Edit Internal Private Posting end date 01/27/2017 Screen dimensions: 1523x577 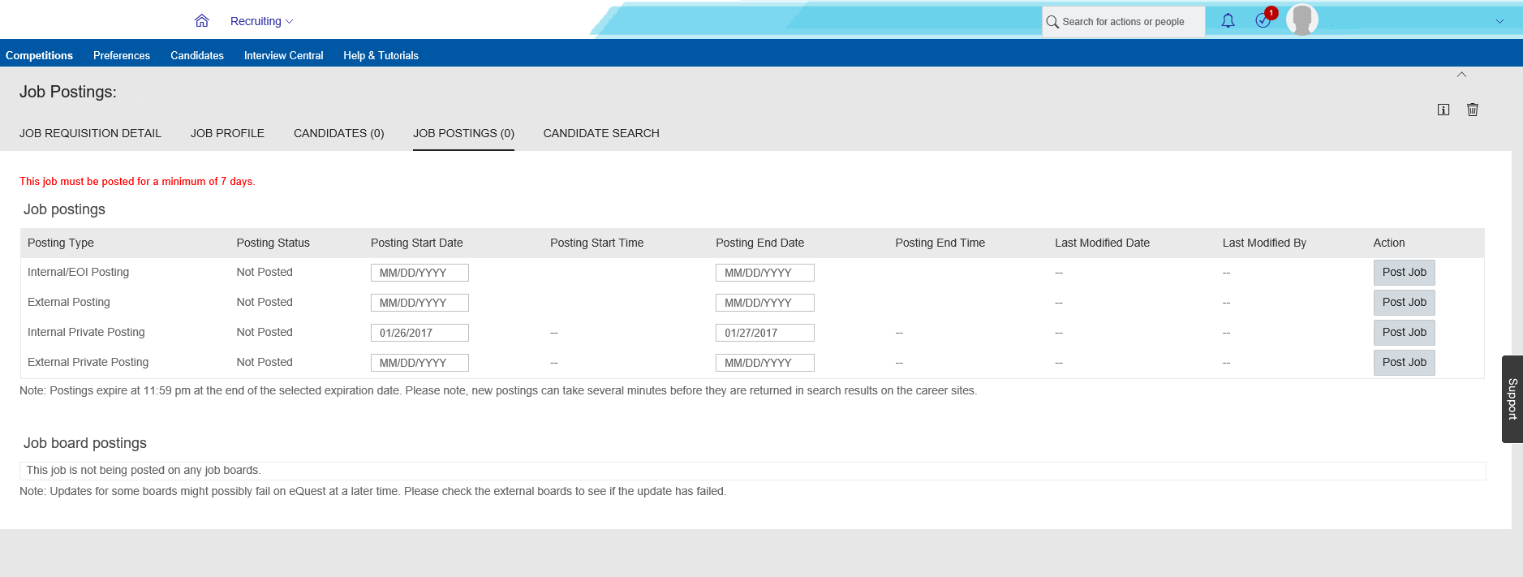[x=765, y=333]
